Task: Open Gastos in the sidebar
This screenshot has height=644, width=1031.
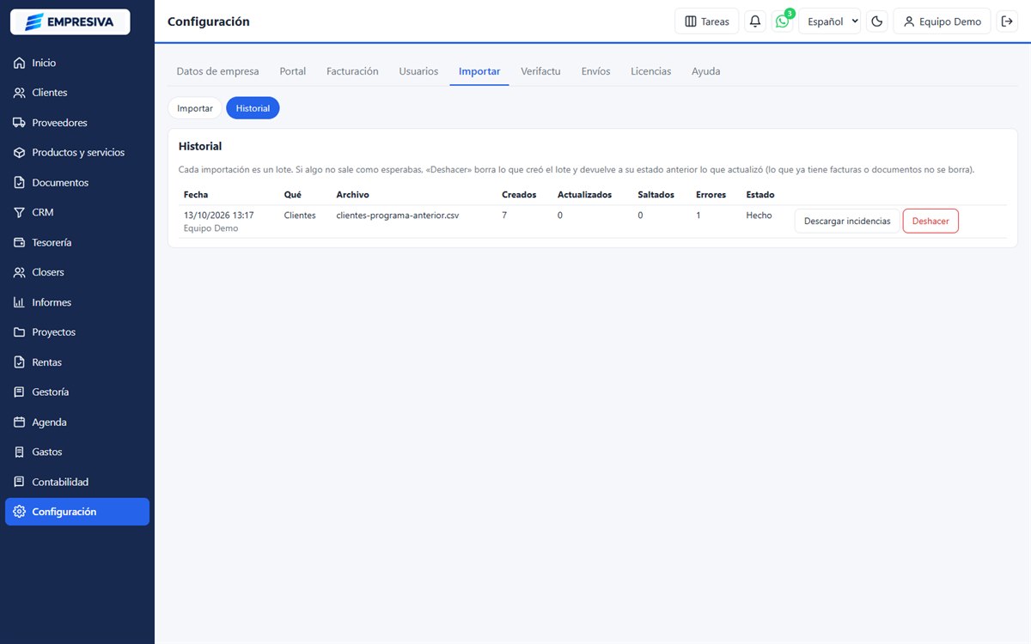Action: 77,452
